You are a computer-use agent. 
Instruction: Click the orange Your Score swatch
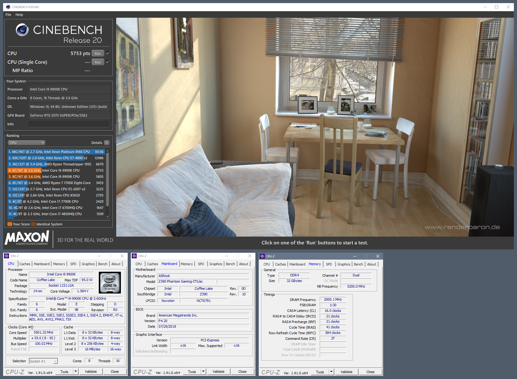(10, 224)
